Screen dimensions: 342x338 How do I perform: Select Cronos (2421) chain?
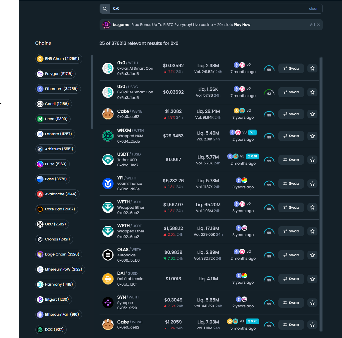54,239
